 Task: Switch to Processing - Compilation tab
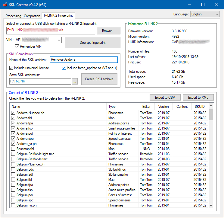coord(23,16)
